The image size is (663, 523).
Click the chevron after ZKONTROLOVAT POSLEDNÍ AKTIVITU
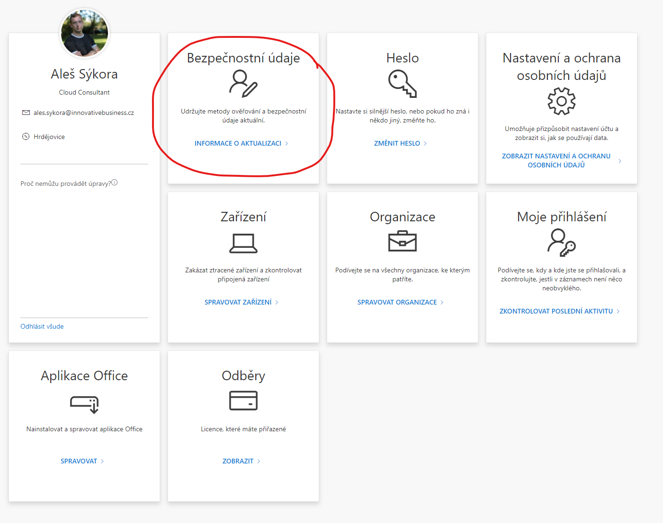tap(618, 311)
